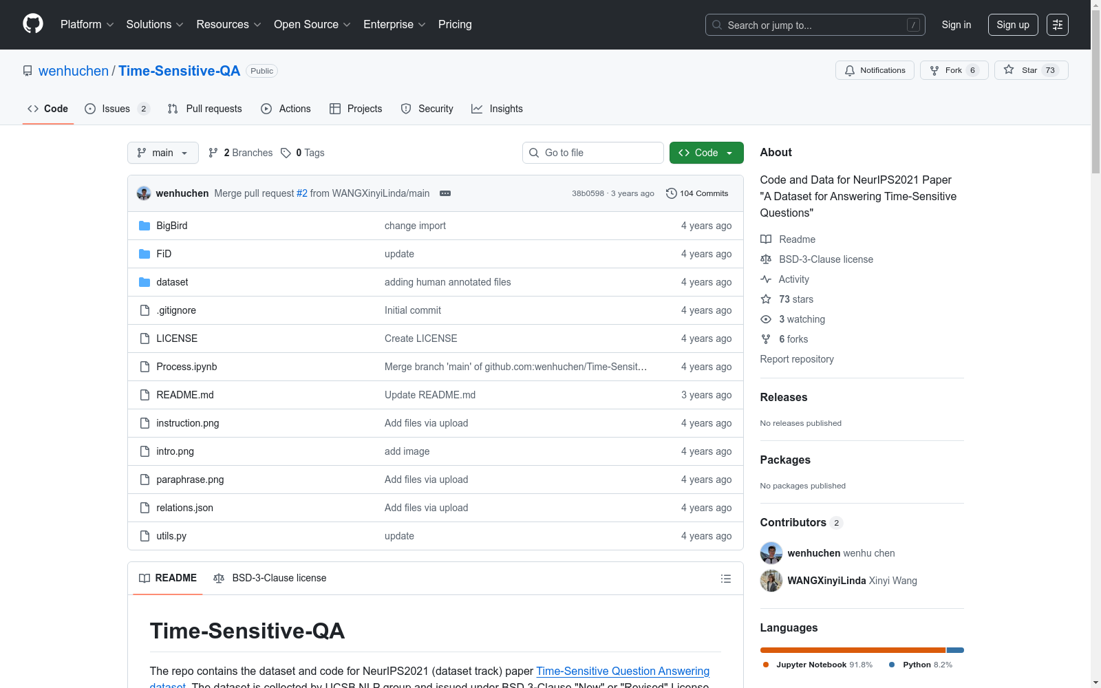Expand the Platform menu
The image size is (1101, 688).
[x=87, y=25]
